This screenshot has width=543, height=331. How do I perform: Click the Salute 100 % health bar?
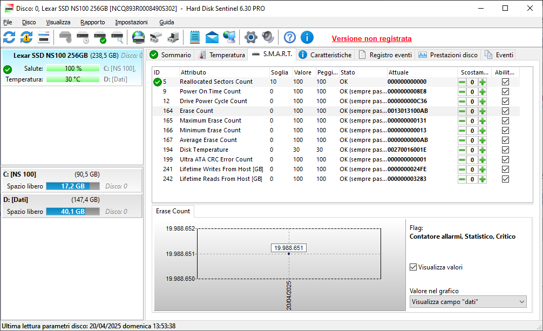click(x=73, y=69)
